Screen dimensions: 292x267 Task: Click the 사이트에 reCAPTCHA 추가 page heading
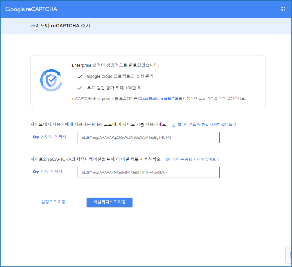[60, 26]
